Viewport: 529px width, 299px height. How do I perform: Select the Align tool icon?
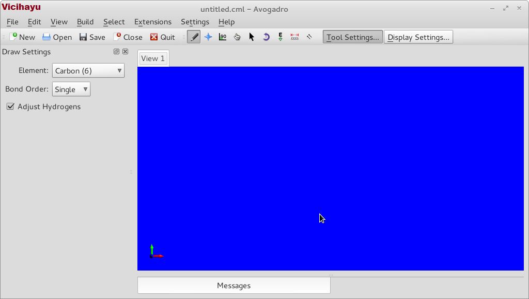(309, 37)
